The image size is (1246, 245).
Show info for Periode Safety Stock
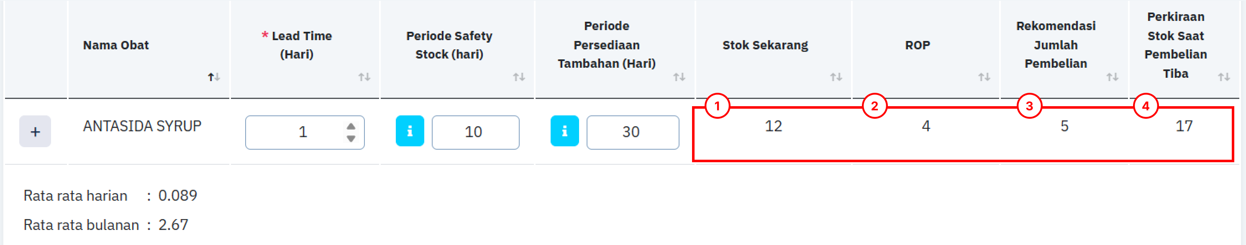(410, 131)
